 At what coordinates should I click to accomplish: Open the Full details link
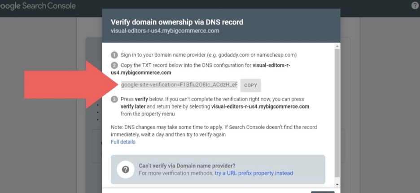tap(123, 142)
